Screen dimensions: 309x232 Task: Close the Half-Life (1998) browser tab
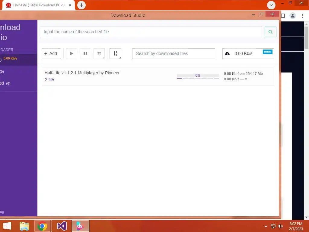(x=70, y=5)
